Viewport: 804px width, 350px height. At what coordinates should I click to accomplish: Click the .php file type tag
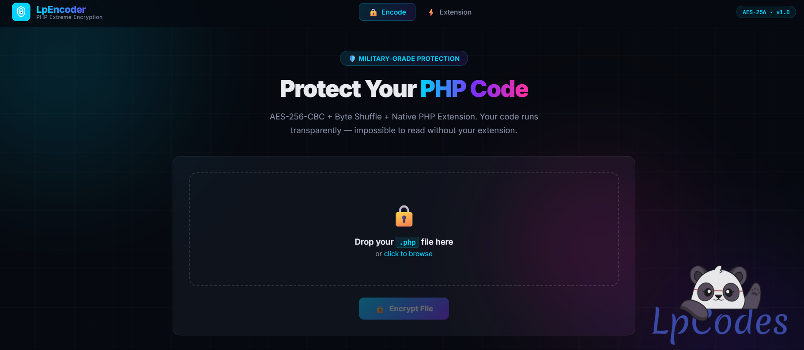point(407,242)
